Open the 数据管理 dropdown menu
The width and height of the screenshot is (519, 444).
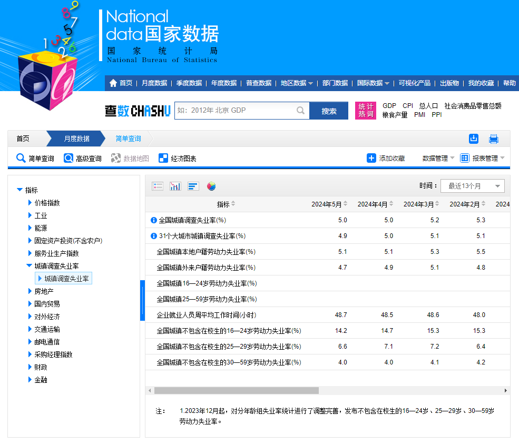click(x=438, y=158)
